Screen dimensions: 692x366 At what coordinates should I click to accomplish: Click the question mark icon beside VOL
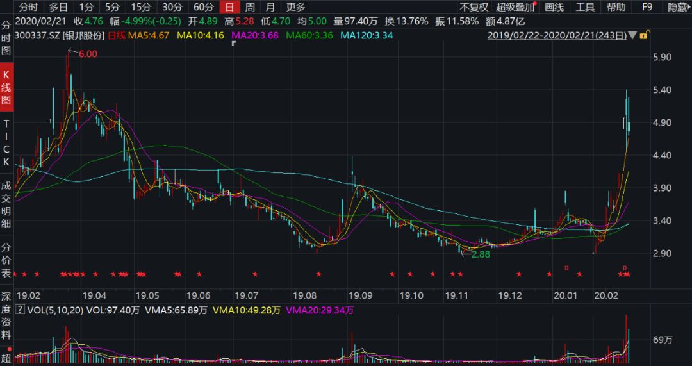[x=19, y=310]
